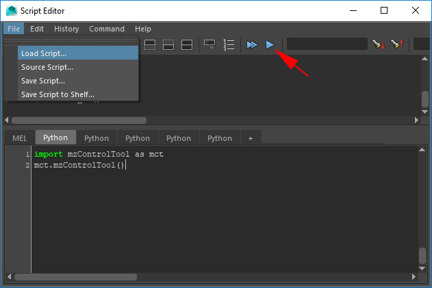This screenshot has width=432, height=288.
Task: Choose Save Script to Shelf... entry
Action: (x=78, y=94)
